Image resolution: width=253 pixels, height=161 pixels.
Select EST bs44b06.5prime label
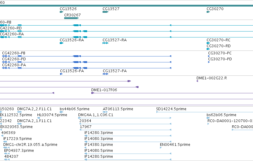point(75,109)
